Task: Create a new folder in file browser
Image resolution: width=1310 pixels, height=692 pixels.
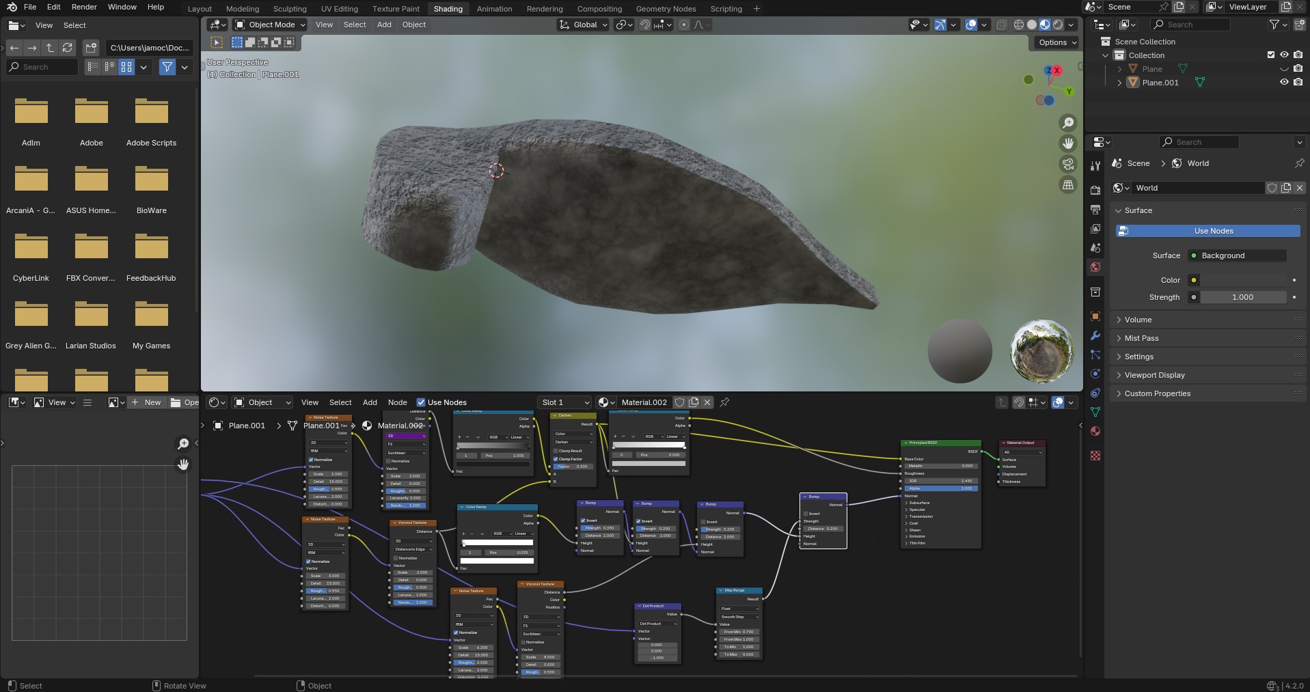Action: tap(91, 48)
